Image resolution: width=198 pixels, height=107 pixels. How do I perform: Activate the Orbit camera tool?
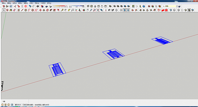pos(84,10)
